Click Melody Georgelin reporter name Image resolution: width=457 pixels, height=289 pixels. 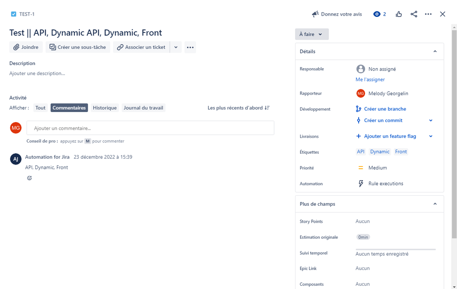[x=388, y=94]
